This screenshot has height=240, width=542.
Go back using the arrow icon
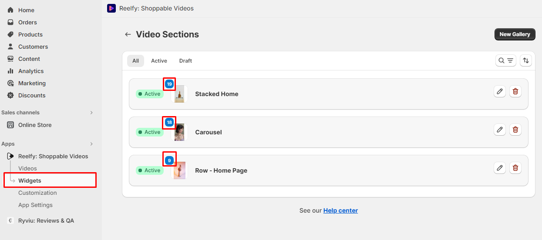[x=128, y=34]
